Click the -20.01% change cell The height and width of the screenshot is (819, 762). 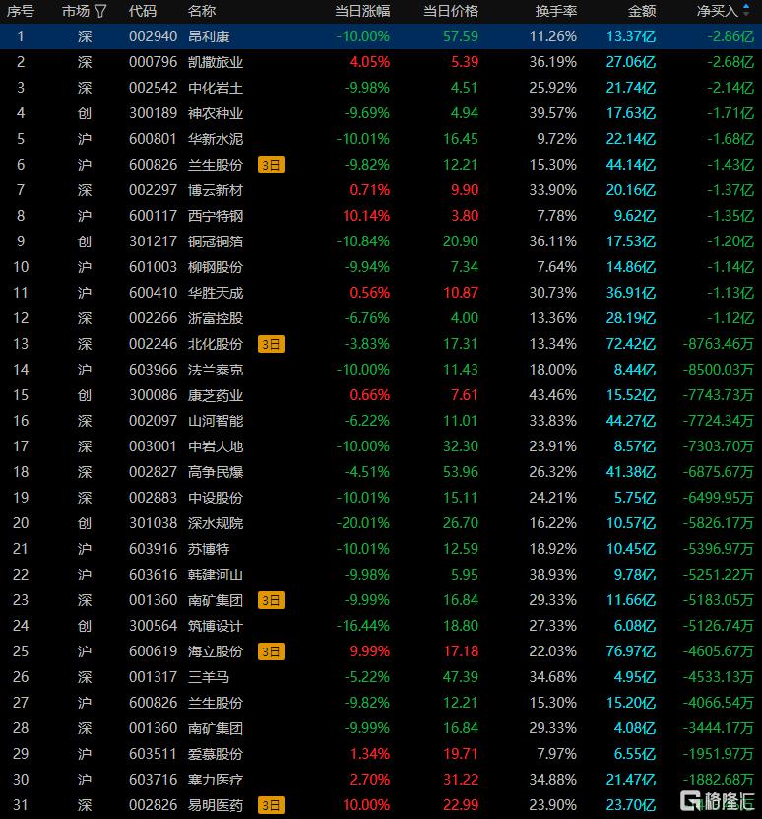coord(362,523)
